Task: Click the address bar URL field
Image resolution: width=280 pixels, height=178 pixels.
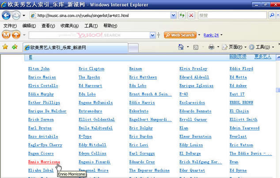Action: point(100,15)
